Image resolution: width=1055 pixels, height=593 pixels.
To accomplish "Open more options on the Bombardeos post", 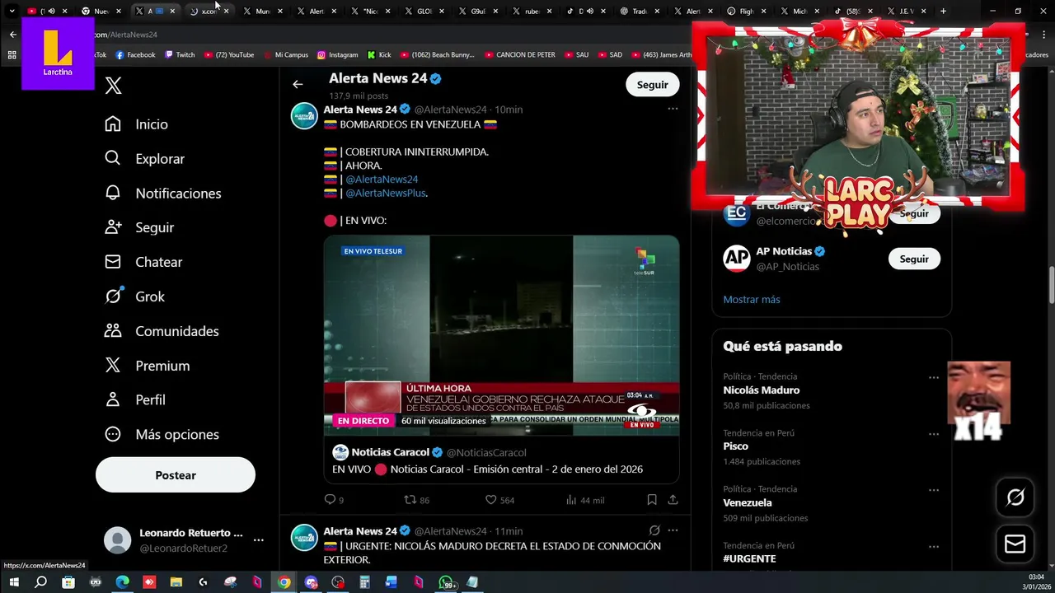I will [x=673, y=109].
